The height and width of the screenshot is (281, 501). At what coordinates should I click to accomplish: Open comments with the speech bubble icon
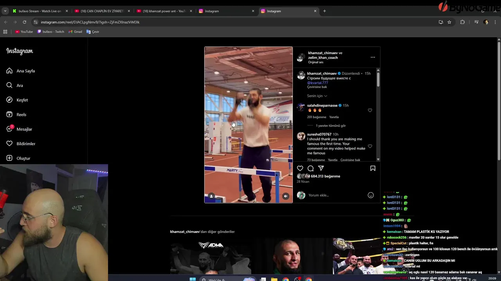pos(310,168)
